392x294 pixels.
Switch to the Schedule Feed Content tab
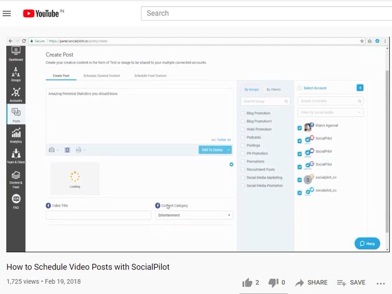[150, 76]
